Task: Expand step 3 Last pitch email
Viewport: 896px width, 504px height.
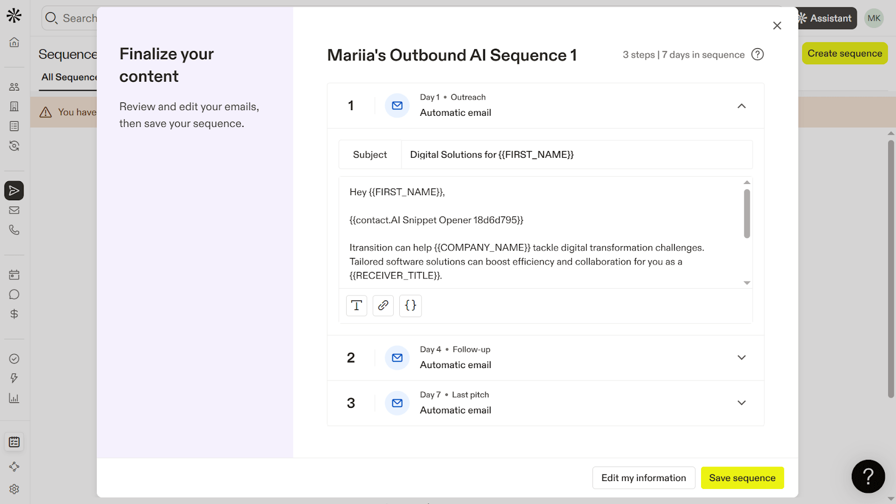Action: tap(741, 403)
